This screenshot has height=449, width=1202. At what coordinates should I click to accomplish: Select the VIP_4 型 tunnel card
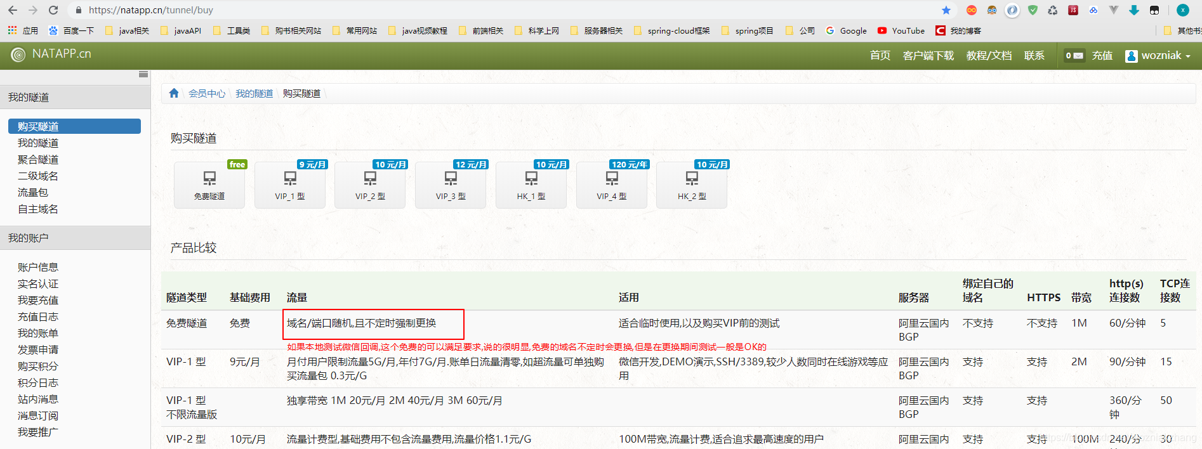coord(612,185)
